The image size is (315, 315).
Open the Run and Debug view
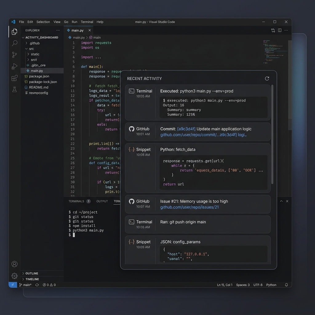point(14,66)
